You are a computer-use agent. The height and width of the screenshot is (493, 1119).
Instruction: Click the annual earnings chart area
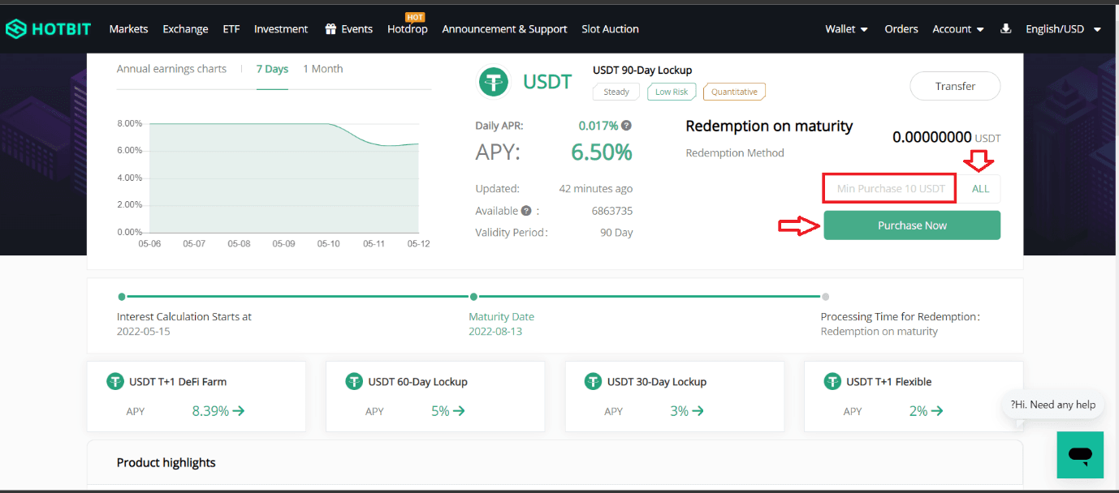284,178
